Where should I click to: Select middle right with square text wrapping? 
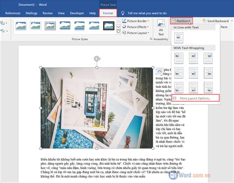click(x=208, y=73)
